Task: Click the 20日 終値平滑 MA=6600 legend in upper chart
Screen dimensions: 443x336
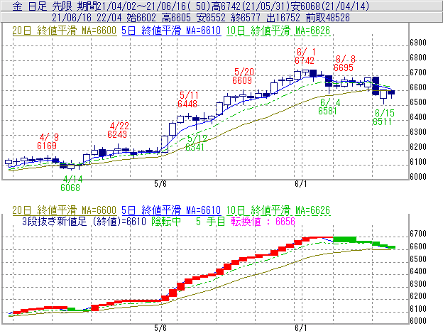Action: pyautogui.click(x=65, y=31)
